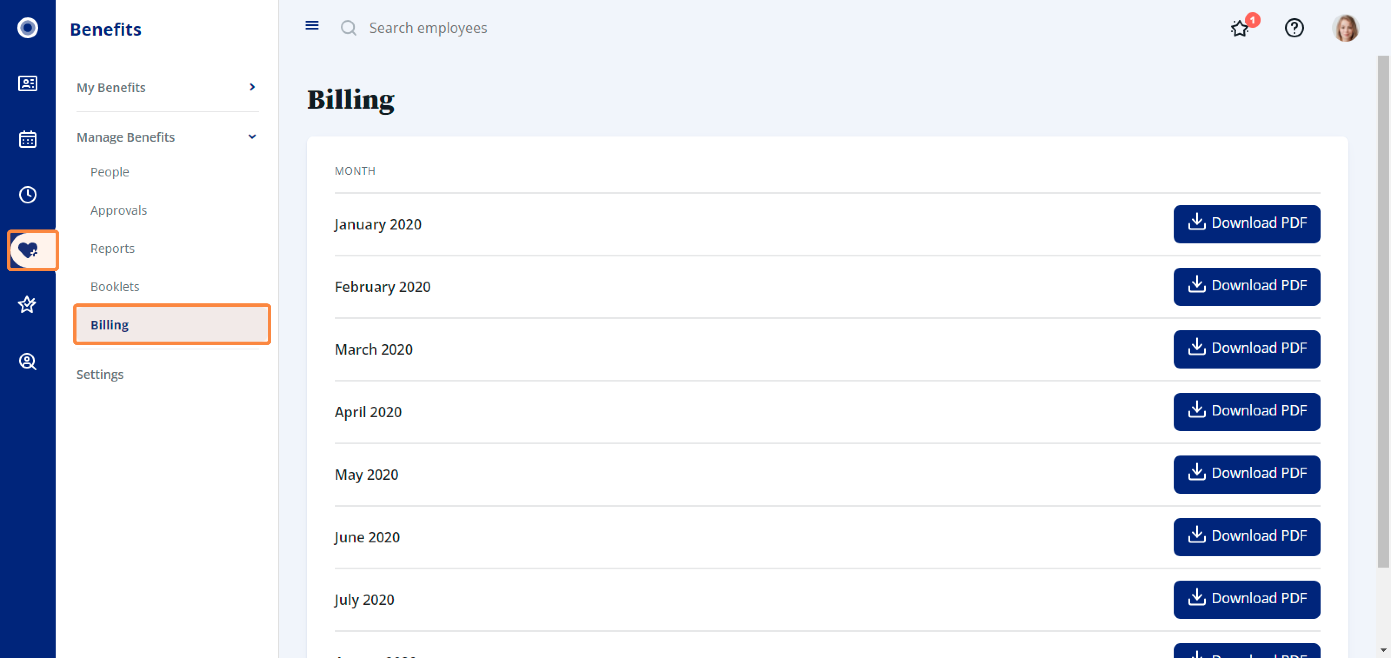Open the employee directory card icon

(x=27, y=84)
